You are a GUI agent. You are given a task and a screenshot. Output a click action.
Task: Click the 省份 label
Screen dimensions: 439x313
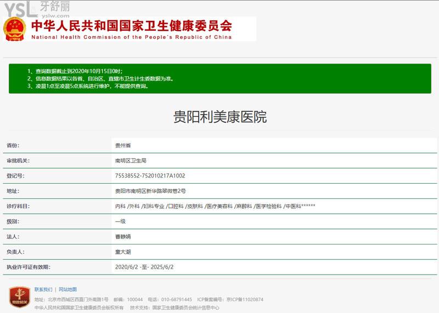tap(13, 145)
